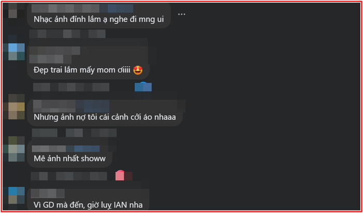363x213 pixels.
Task: Click heart-eyes emoji in 'Đẹp trai' comment
Action: 138,70
